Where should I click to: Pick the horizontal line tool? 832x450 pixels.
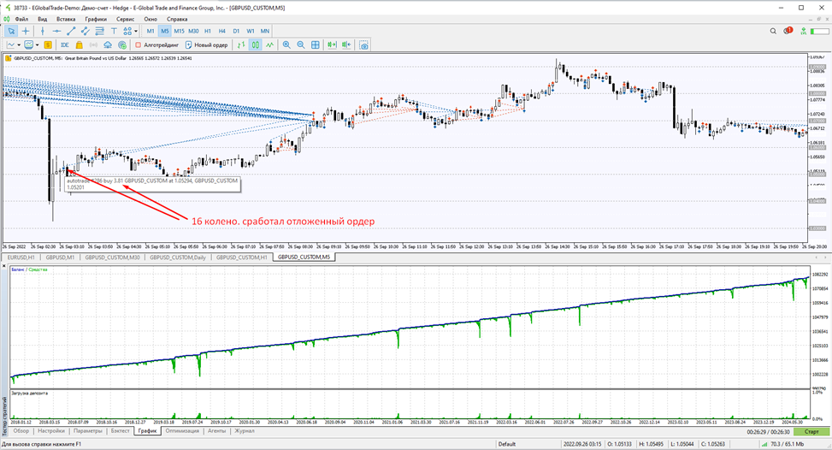click(56, 32)
